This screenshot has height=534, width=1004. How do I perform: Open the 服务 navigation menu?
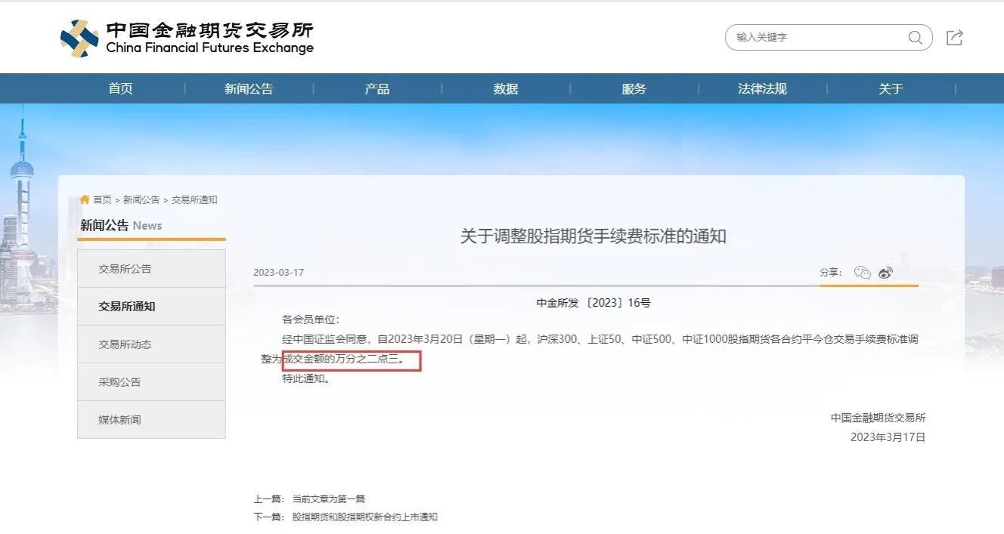(634, 88)
